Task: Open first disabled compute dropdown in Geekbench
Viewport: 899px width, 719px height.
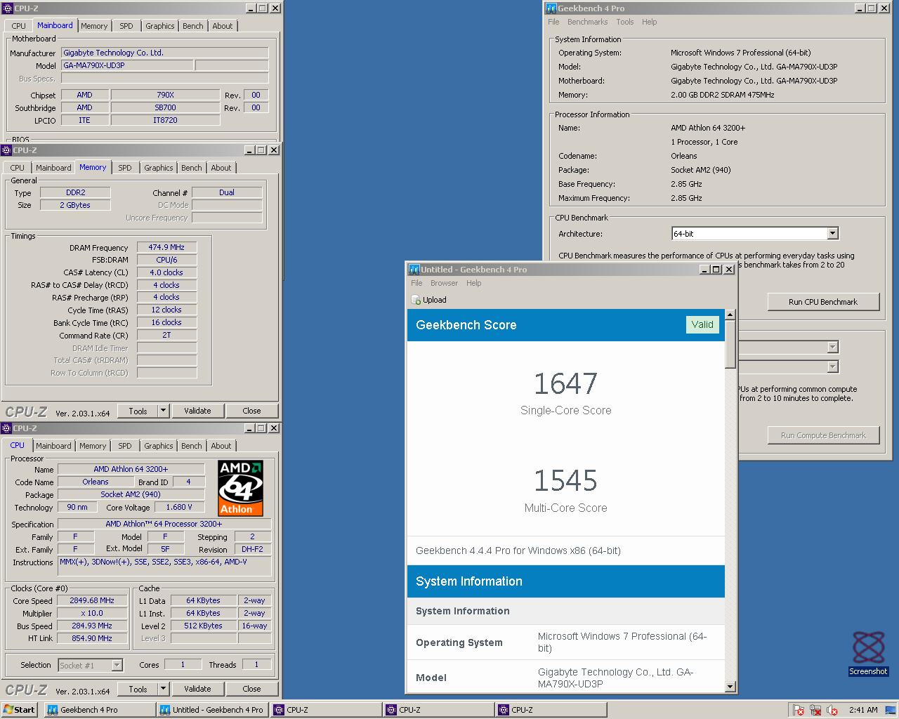Action: point(832,347)
